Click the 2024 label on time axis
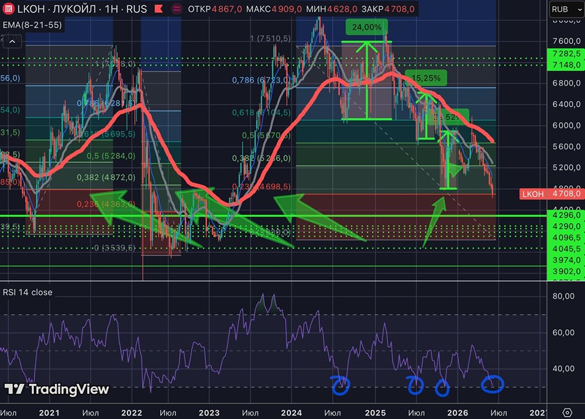Screen dimensions: 585x419 pyautogui.click(x=291, y=413)
